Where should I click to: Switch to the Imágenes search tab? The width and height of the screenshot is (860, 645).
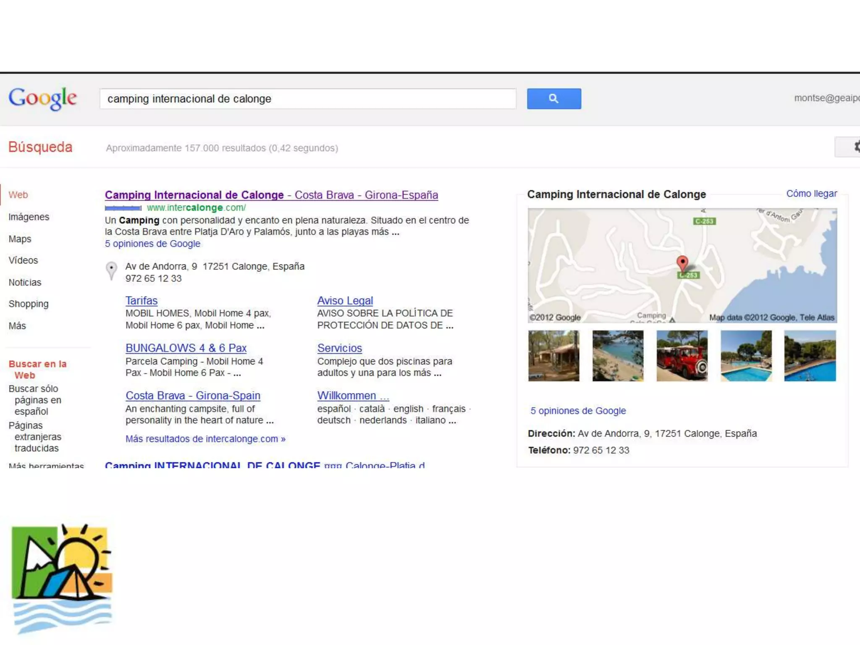29,217
